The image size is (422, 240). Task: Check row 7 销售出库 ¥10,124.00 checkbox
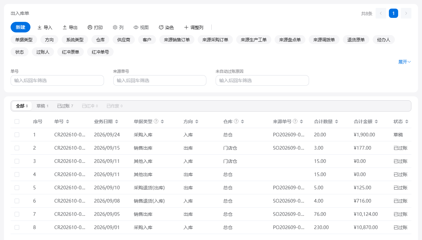(x=17, y=214)
